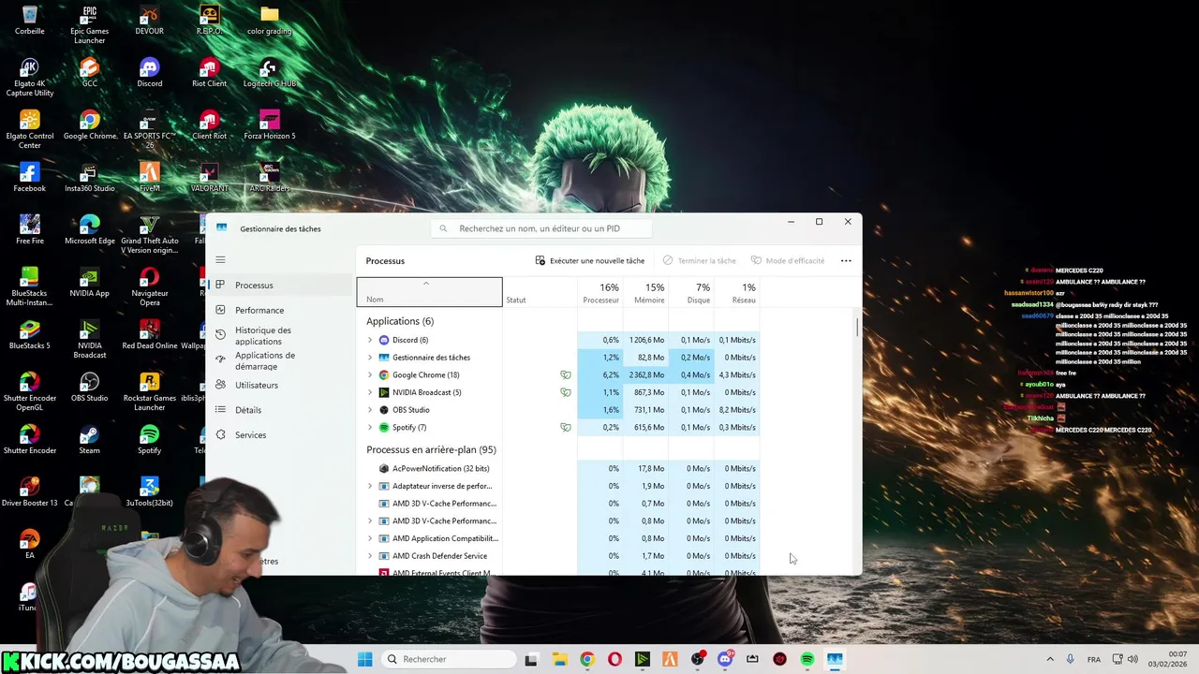Expand Google Chrome (18) process group
The width and height of the screenshot is (1199, 674).
point(370,374)
